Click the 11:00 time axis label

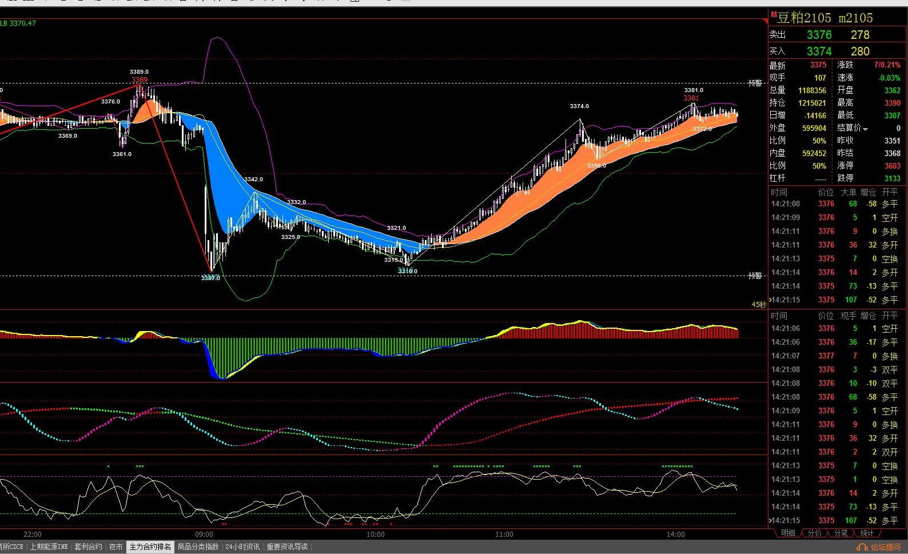504,535
